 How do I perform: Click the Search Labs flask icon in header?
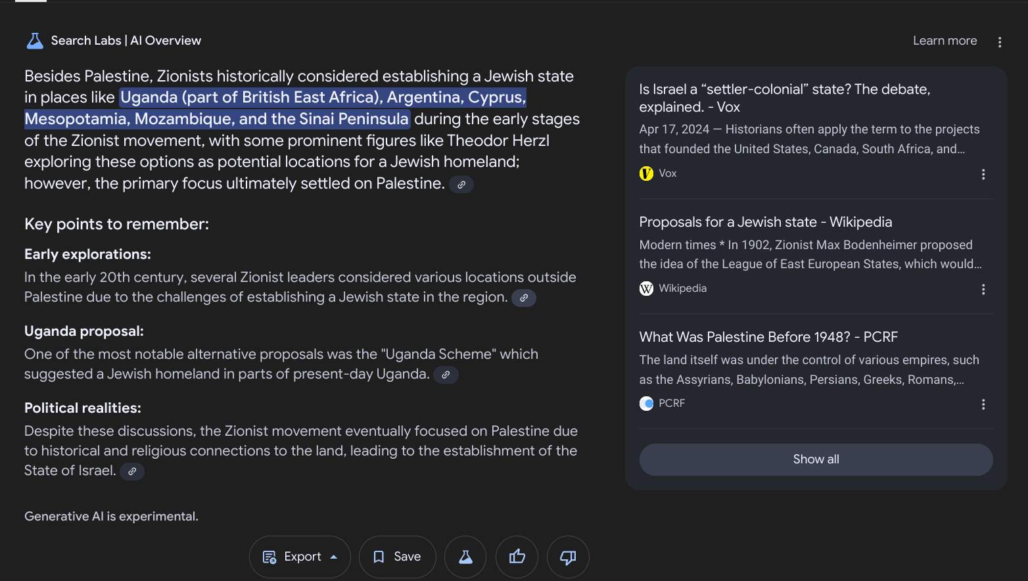tap(35, 41)
